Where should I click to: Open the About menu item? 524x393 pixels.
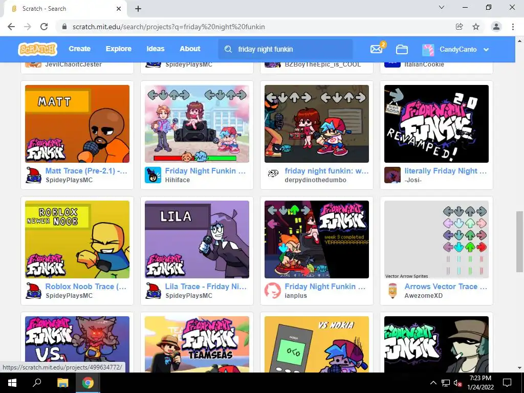[x=190, y=49]
